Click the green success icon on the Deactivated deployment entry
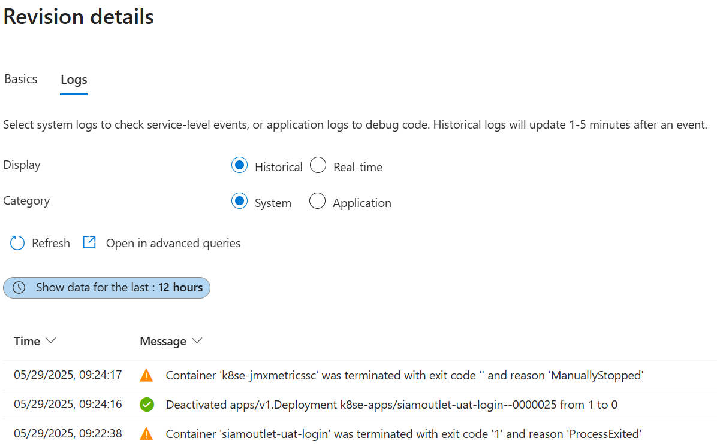The height and width of the screenshot is (444, 717). coord(146,405)
